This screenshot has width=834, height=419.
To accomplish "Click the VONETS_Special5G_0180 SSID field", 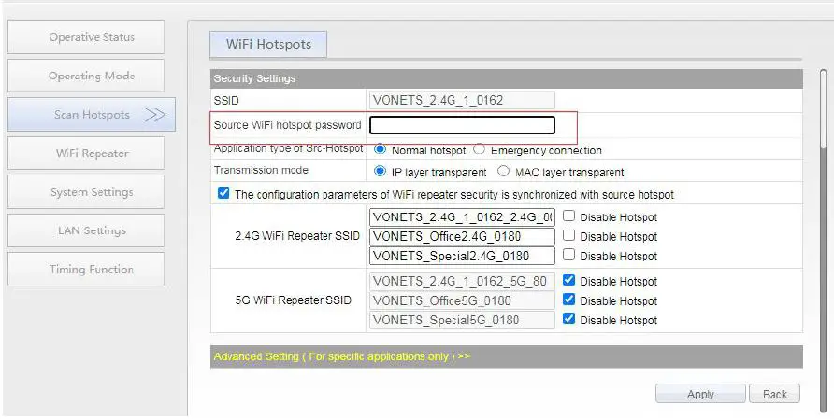I will click(x=462, y=320).
